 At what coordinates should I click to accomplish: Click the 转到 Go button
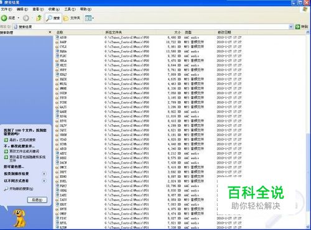(302, 27)
